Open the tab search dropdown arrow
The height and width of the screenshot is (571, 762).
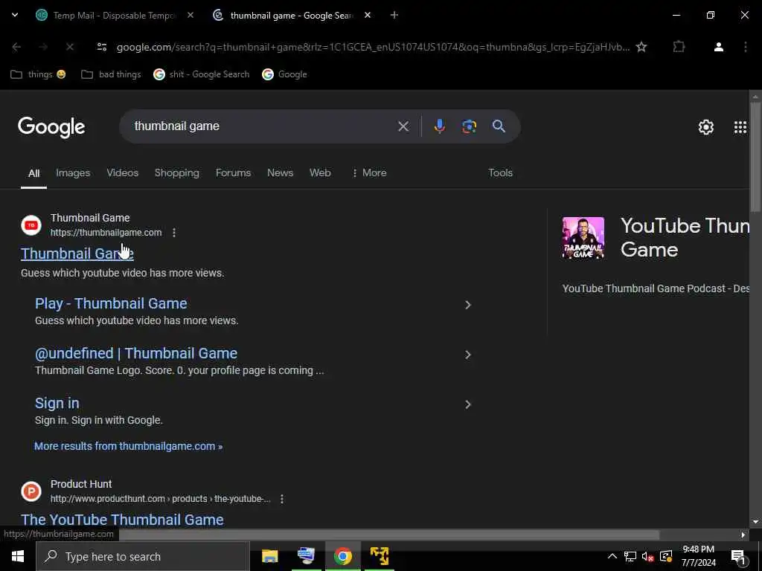[x=15, y=15]
